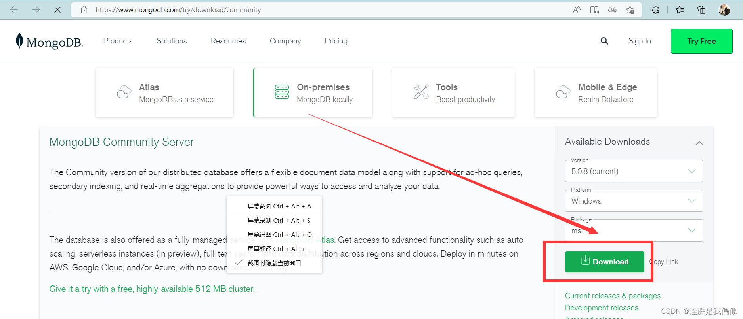Image resolution: width=743 pixels, height=319 pixels.
Task: Click the Mobile & Edge cloud icon
Action: [563, 92]
